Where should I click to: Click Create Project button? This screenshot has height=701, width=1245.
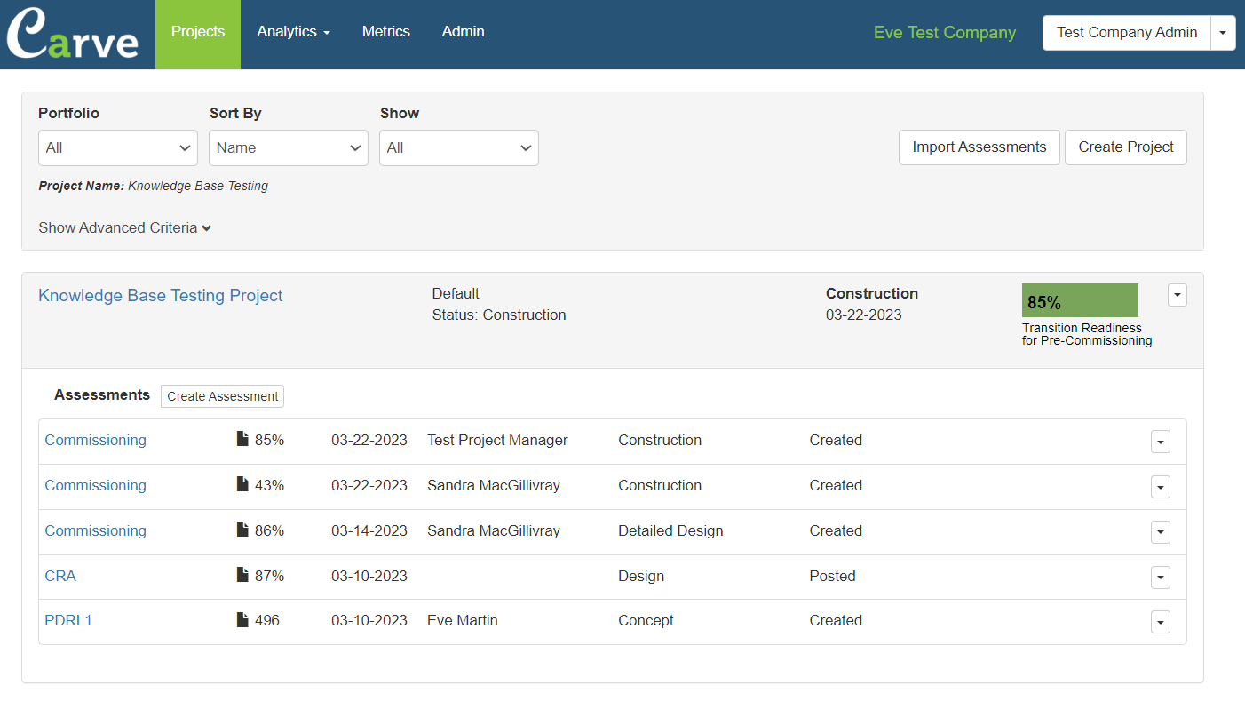point(1126,147)
